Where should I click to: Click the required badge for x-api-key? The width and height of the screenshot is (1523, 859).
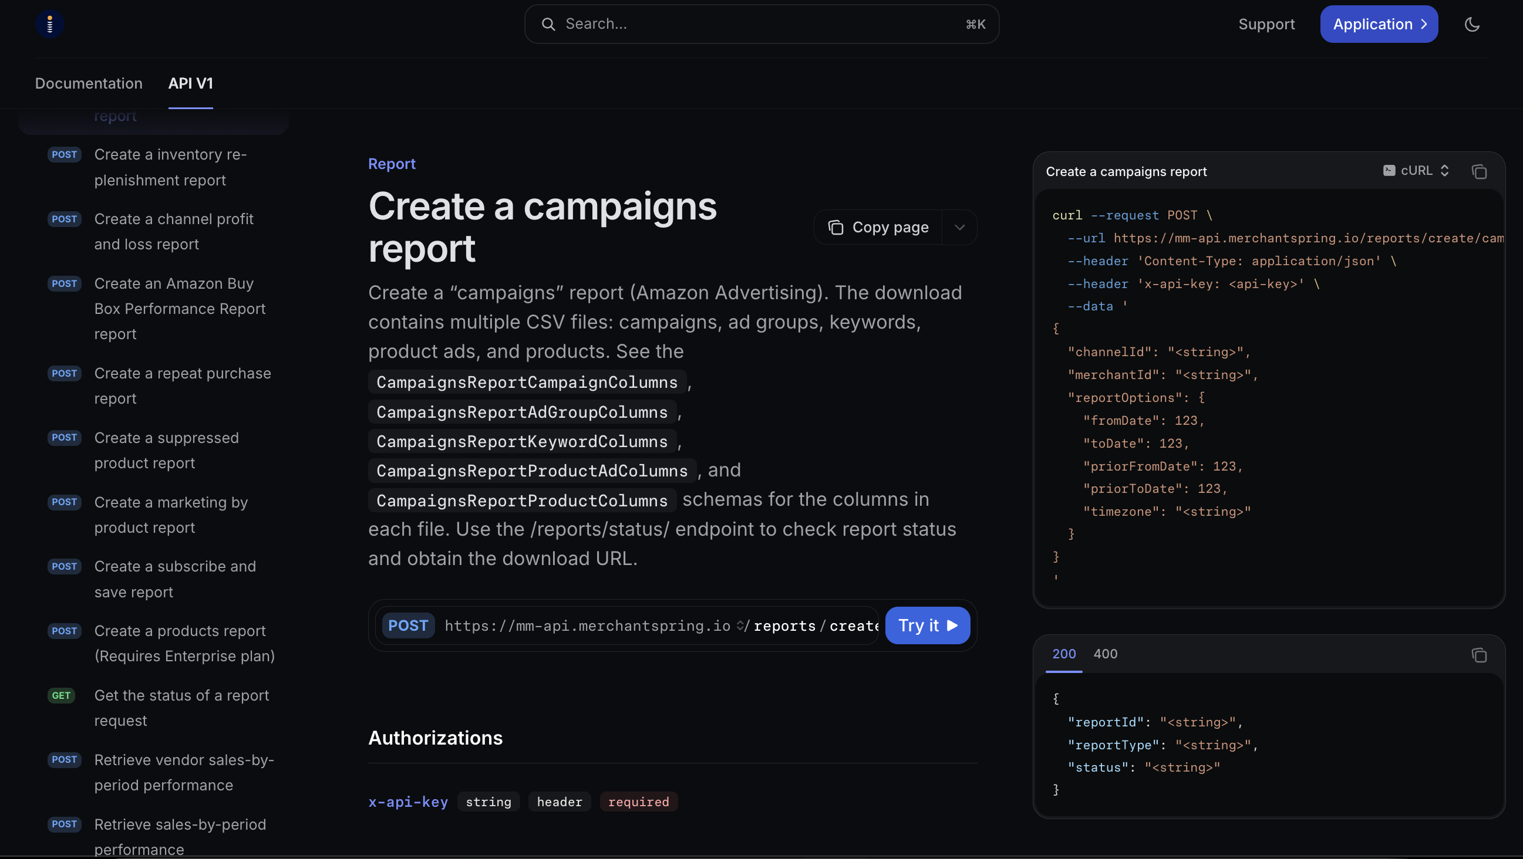point(638,802)
